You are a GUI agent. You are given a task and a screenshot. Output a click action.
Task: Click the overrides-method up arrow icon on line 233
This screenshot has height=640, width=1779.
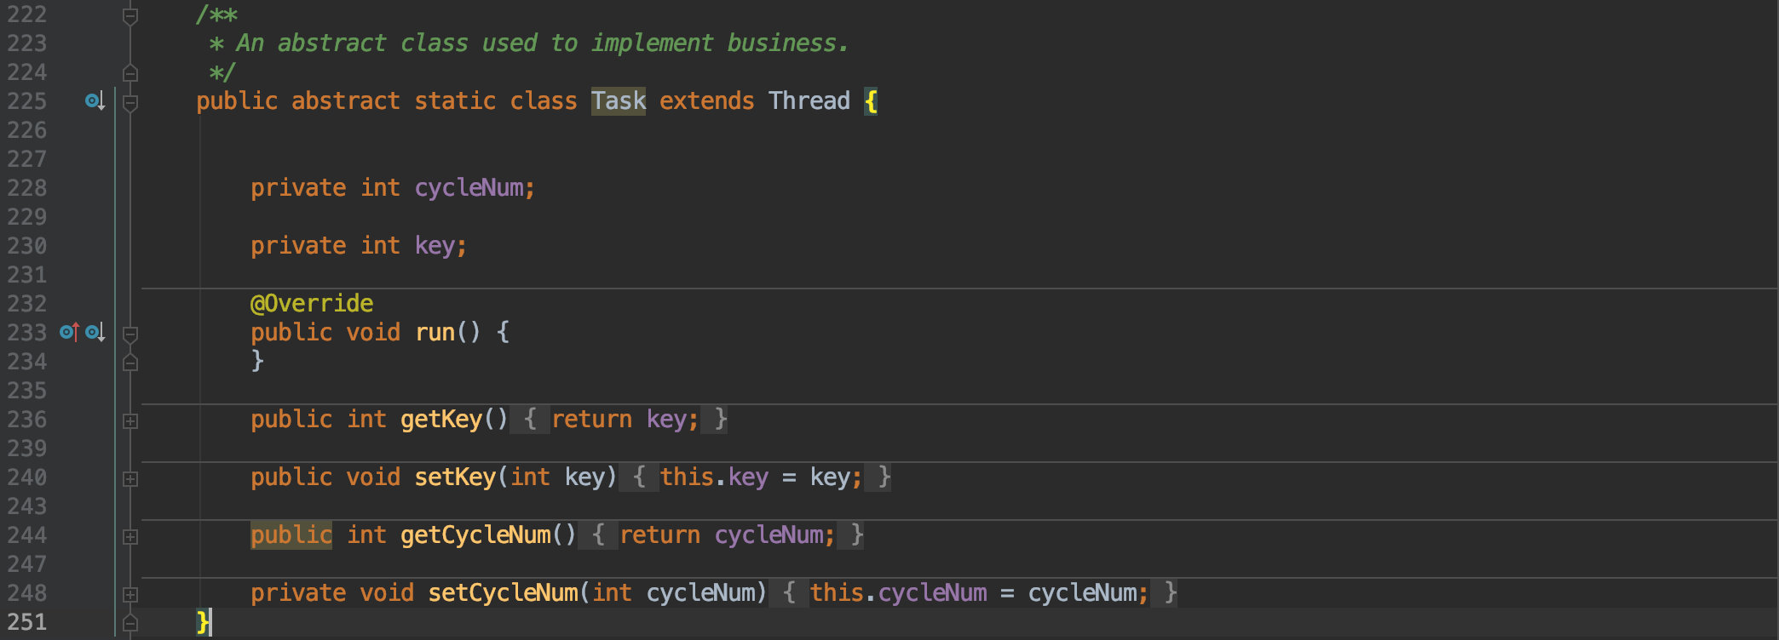coord(70,333)
